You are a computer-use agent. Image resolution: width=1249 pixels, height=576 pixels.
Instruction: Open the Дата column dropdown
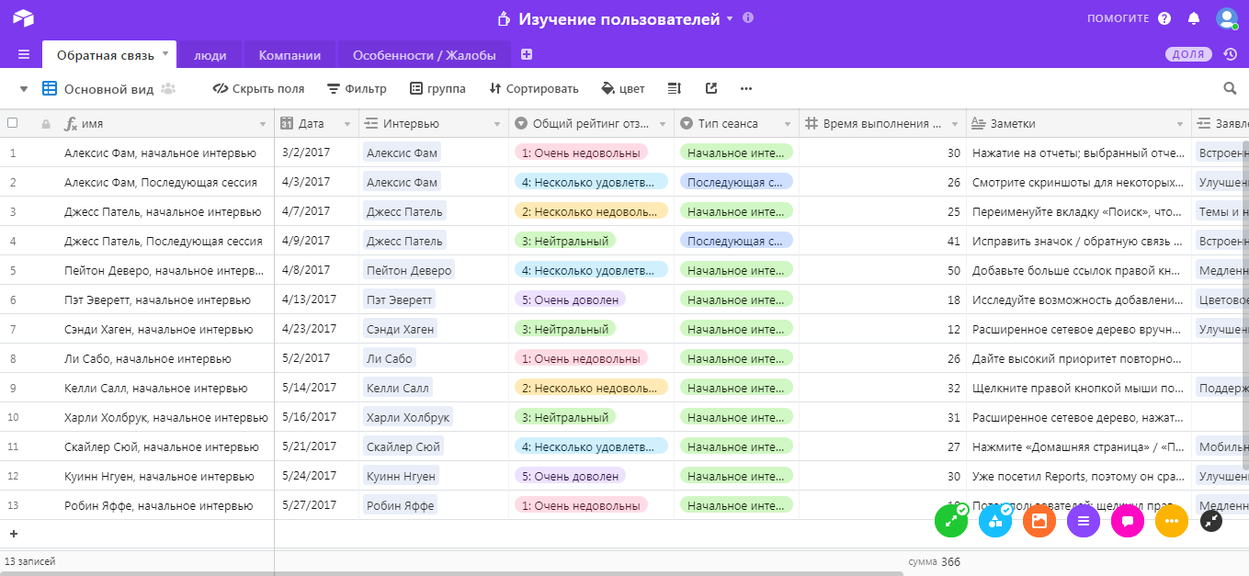pyautogui.click(x=347, y=122)
